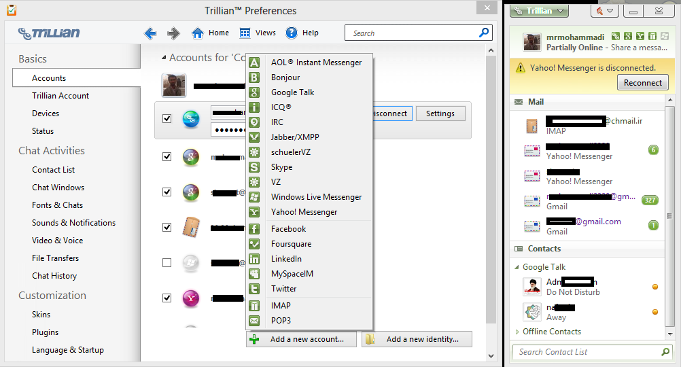Uncheck the first Google account checkbox
The image size is (681, 369).
click(167, 157)
